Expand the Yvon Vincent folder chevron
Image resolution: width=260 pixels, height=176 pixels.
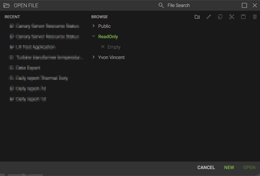94,57
